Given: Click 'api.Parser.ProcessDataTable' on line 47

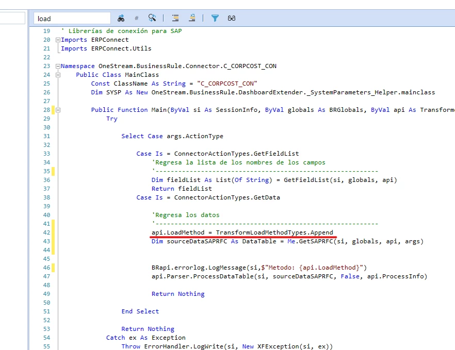Looking at the screenshot, I should [x=203, y=276].
